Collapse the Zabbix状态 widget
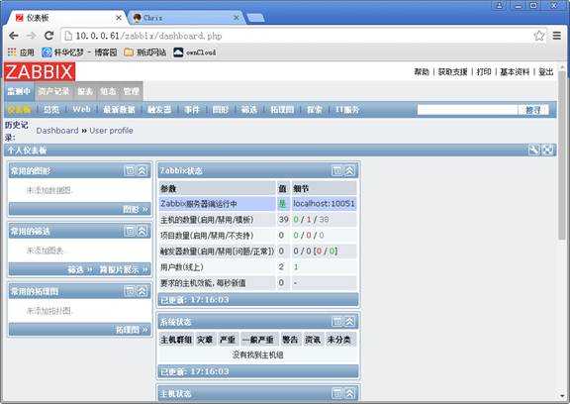The height and width of the screenshot is (404, 570). coord(349,170)
